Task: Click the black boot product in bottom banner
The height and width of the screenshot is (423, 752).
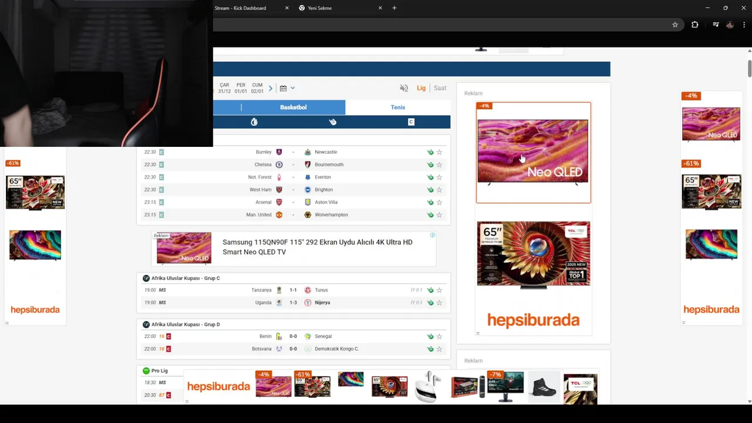Action: [543, 387]
